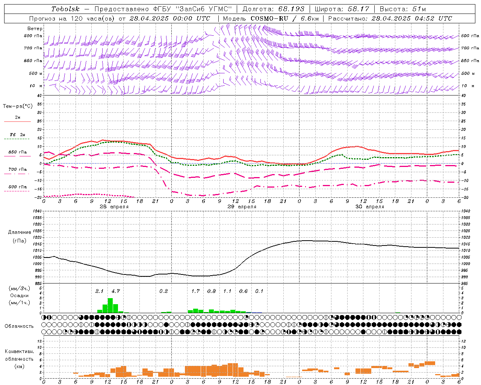Click the Ветер wind panel label
Image resolution: width=481 pixels, height=385 pixels.
(35, 29)
